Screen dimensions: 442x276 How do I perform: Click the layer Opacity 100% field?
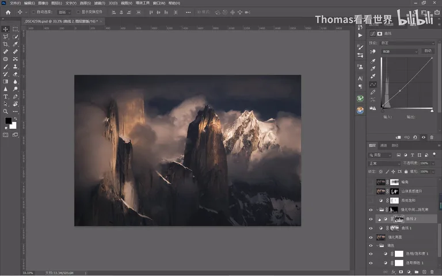point(424,163)
